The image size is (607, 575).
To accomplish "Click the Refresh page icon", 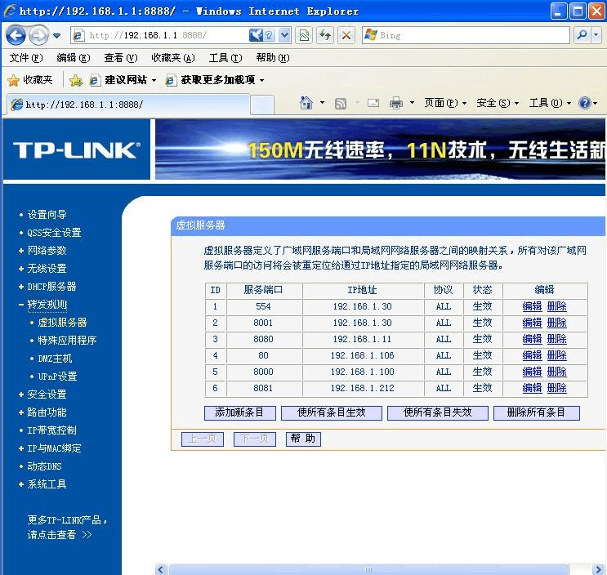I will pyautogui.click(x=325, y=35).
